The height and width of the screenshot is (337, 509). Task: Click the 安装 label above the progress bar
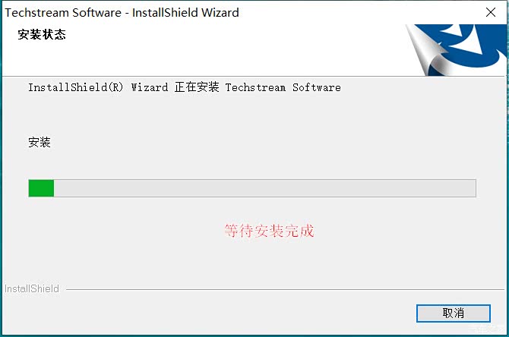point(40,142)
